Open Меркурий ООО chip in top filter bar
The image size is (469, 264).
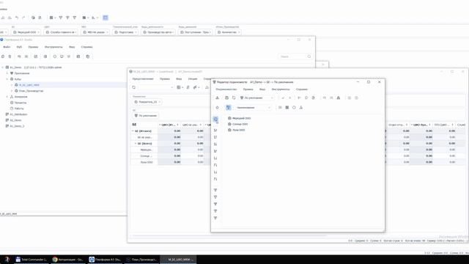tap(26, 32)
